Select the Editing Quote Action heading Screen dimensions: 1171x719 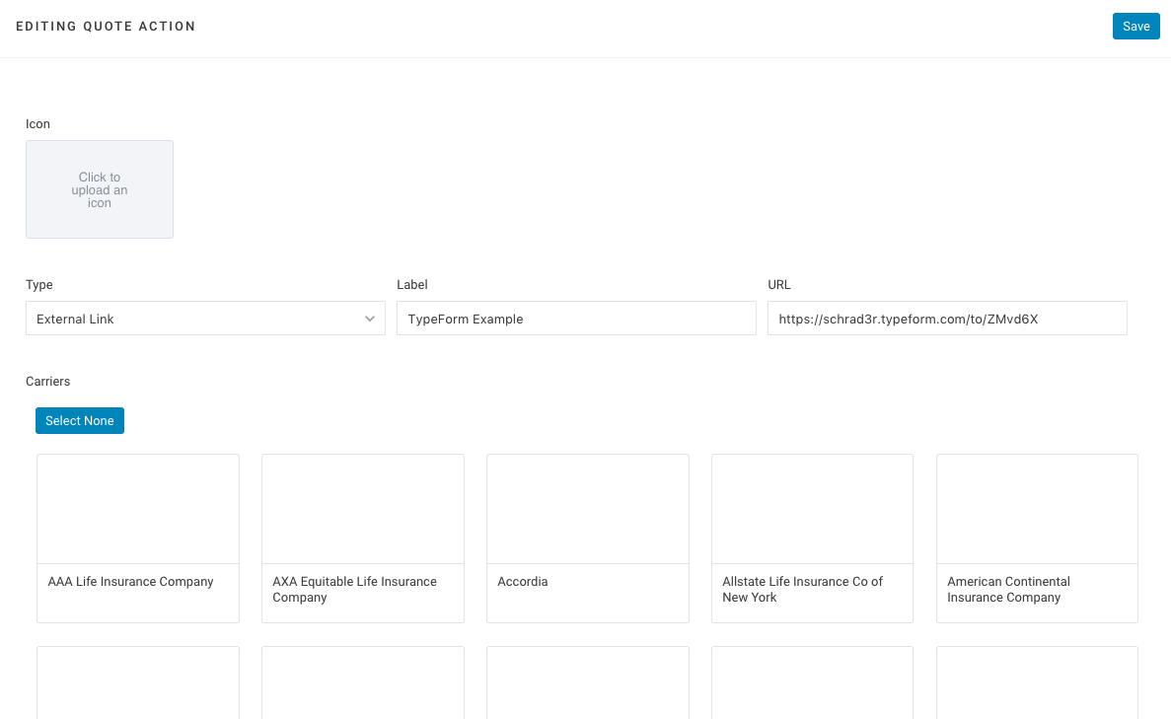coord(106,26)
